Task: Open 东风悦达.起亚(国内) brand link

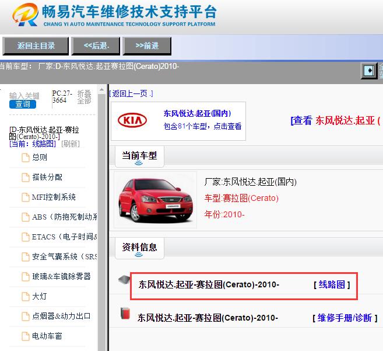Action: tap(197, 113)
